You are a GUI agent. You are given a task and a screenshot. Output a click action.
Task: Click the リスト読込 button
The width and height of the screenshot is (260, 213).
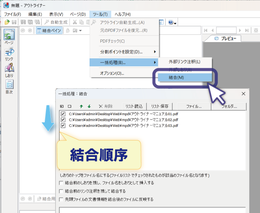134,106
